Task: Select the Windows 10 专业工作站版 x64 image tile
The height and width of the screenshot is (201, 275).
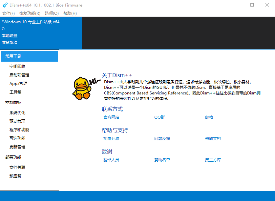Action: pos(41,33)
